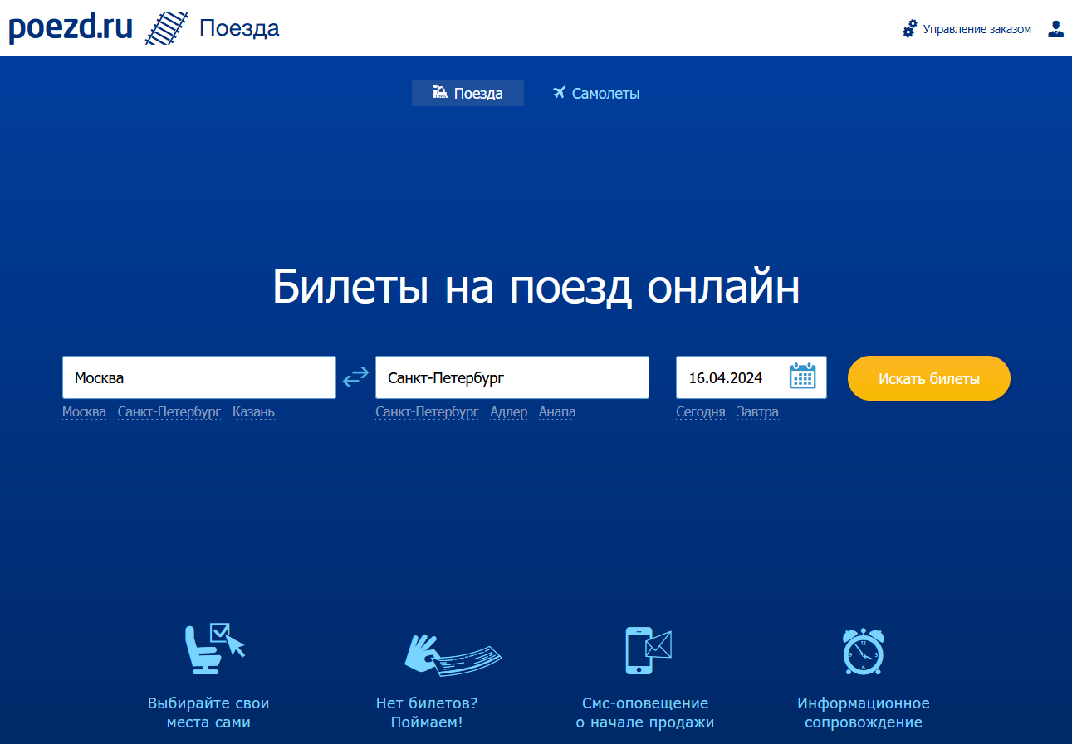
Task: Click the railway track icon in header
Action: (x=166, y=28)
